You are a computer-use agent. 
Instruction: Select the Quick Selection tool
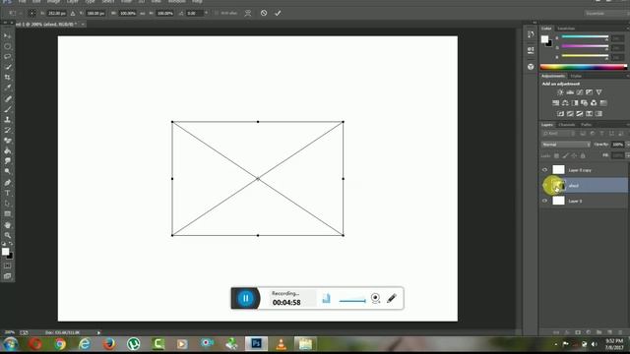click(x=7, y=67)
